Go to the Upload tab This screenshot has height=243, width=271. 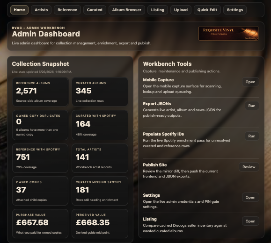[181, 10]
